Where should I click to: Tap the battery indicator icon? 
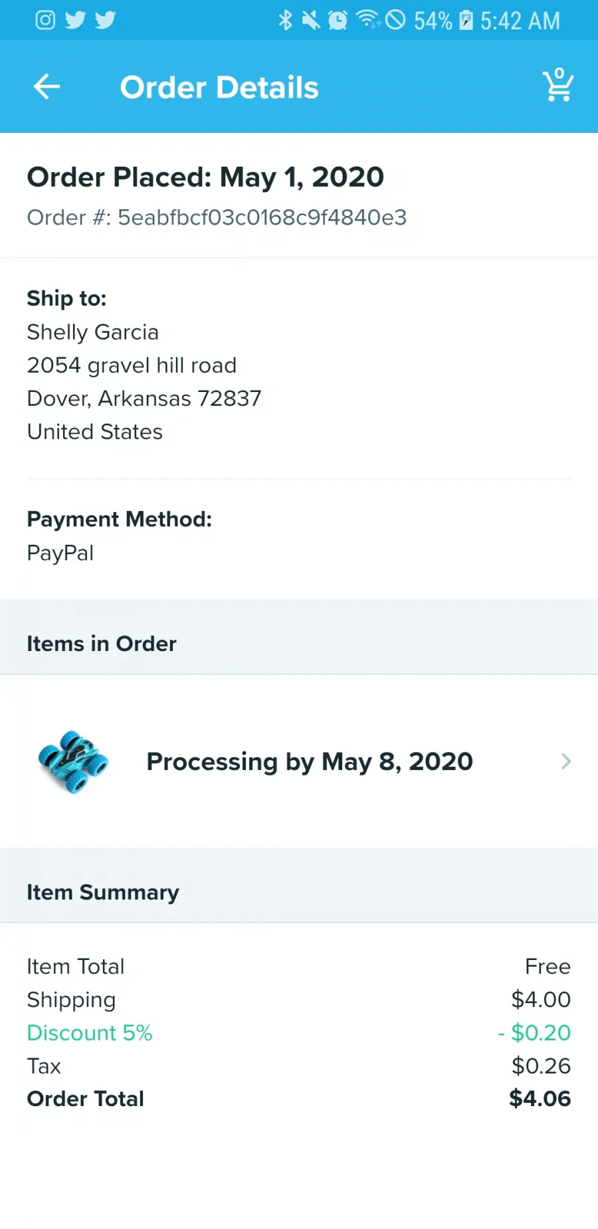point(466,20)
